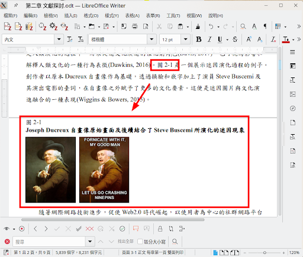Click Reject All tracked changes icon
The width and height of the screenshot is (303, 257).
click(x=89, y=229)
